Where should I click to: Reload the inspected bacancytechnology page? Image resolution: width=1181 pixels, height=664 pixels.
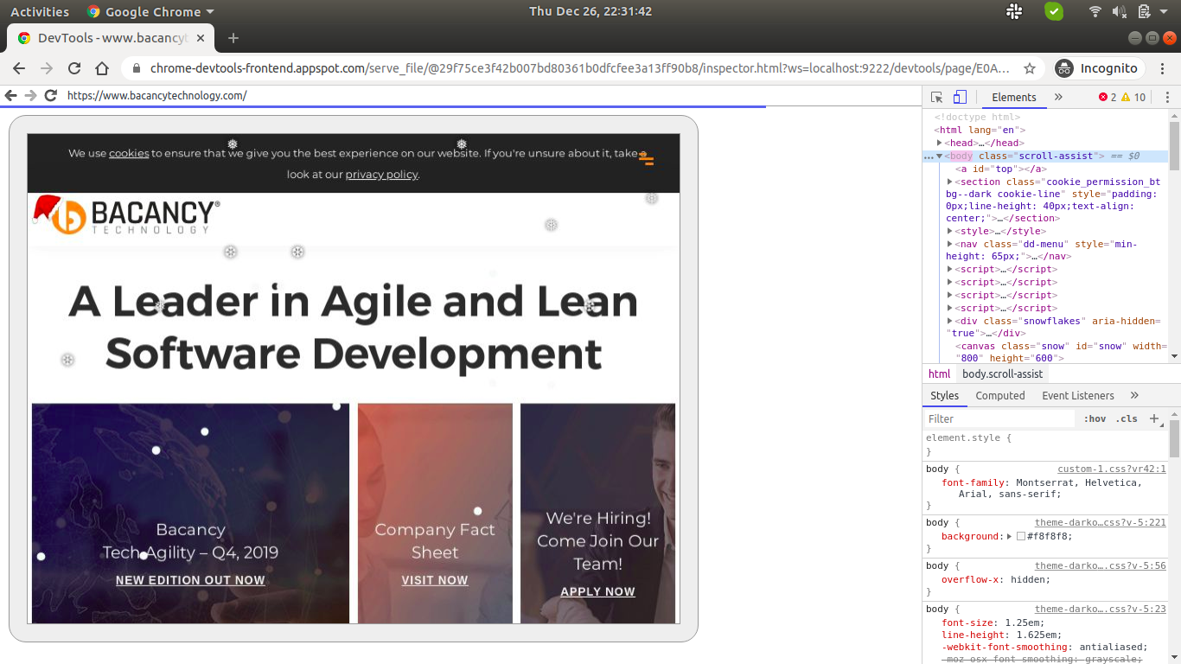tap(51, 95)
